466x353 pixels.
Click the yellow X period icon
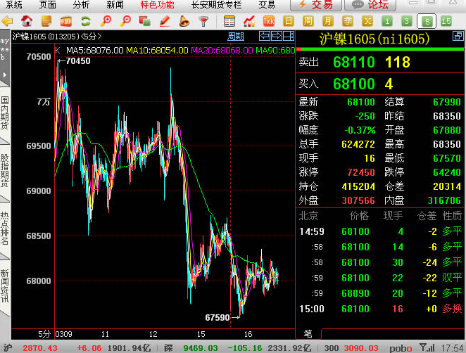click(x=367, y=21)
